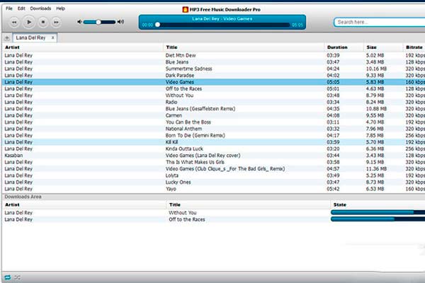Click the Search here input field

380,22
